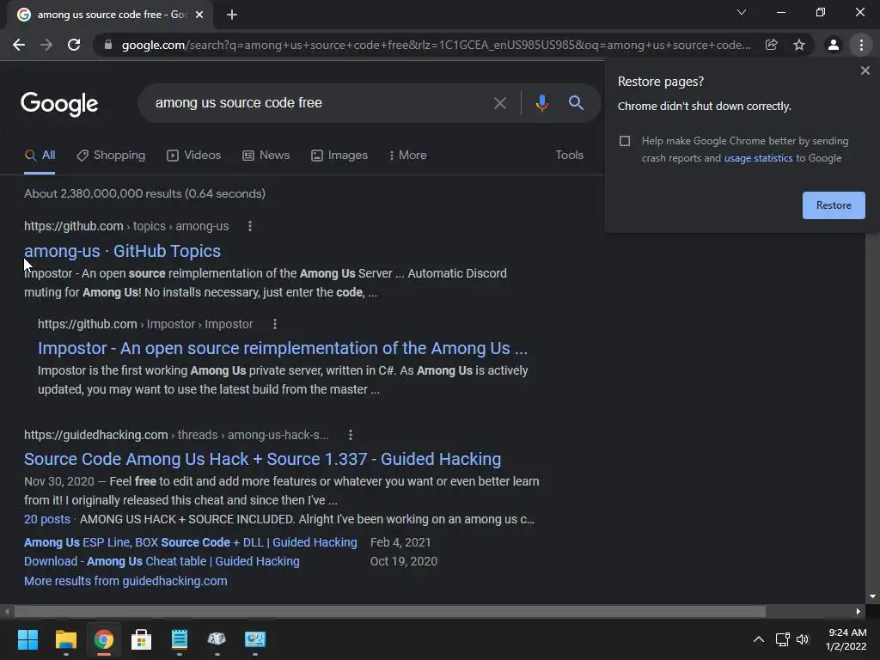Image resolution: width=880 pixels, height=660 pixels.
Task: Tick the crash reports and usage statistics checkbox
Action: coord(625,141)
